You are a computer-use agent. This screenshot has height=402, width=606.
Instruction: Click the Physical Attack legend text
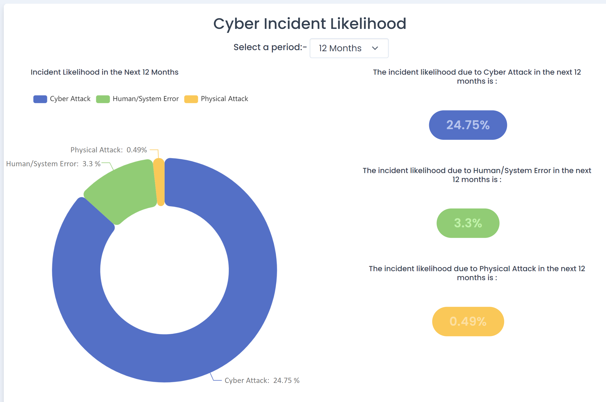click(224, 99)
